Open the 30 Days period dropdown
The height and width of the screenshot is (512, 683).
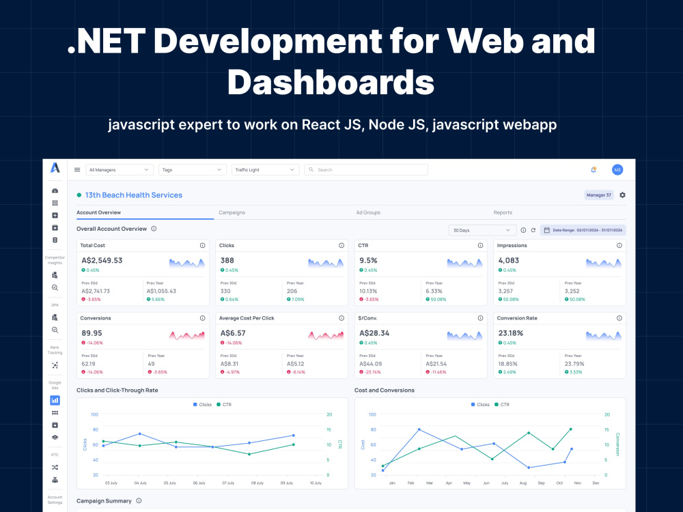(482, 230)
